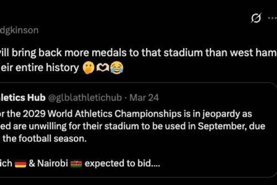Click the 'Mar 24' timestamp
Viewport: 277px width, 185px height.
point(144,99)
